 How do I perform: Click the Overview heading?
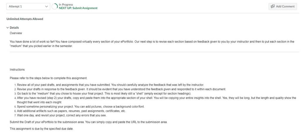[16, 33]
